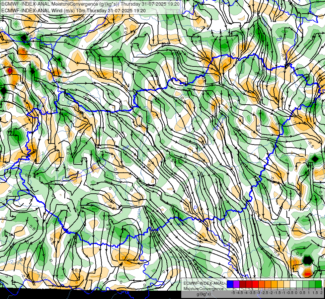This screenshot has height=299, width=325.
Task: Click the '-5' tick label on legend scale
Action: 233,293
